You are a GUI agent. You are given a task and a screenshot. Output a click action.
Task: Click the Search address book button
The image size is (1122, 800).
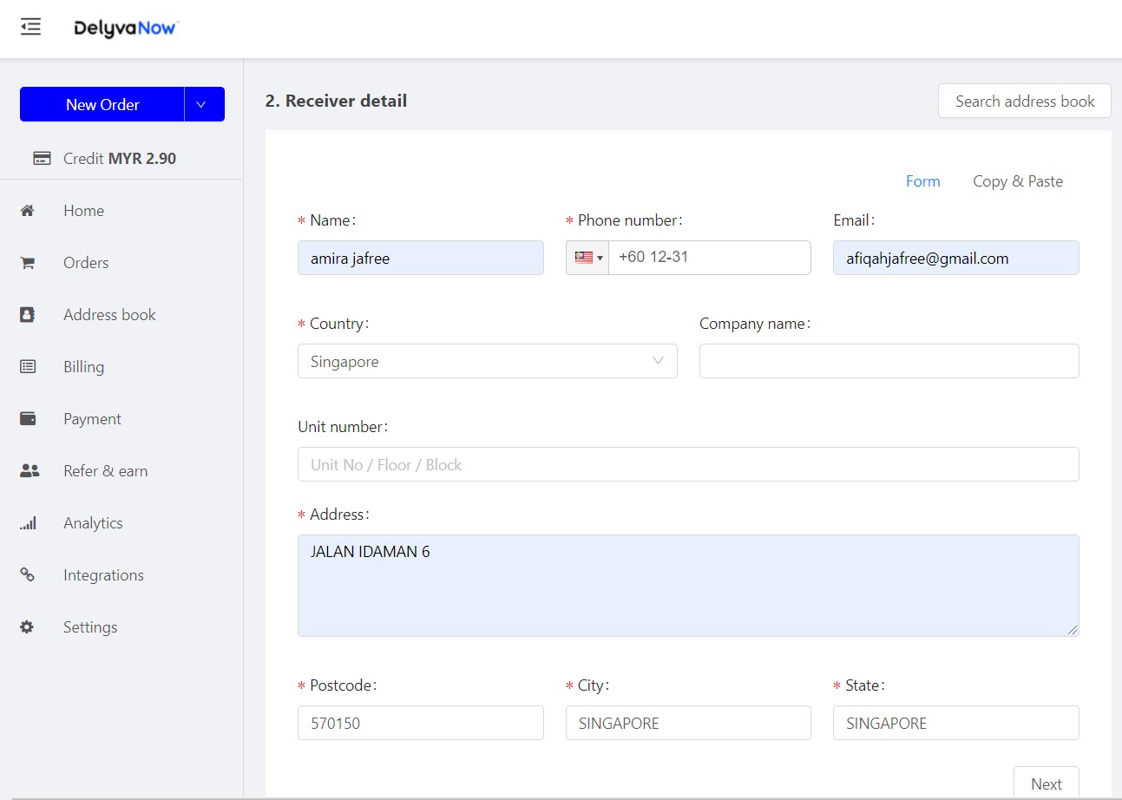coord(1025,101)
